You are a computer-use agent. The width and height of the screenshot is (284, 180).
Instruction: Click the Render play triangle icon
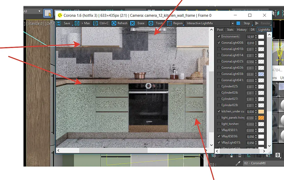257,23
